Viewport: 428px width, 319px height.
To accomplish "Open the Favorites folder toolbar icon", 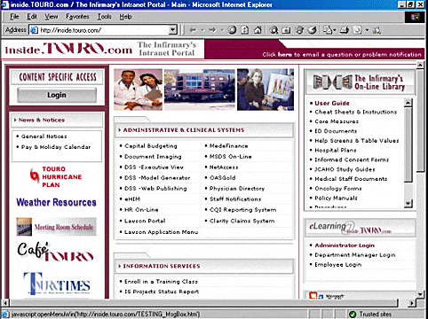I will (286, 30).
